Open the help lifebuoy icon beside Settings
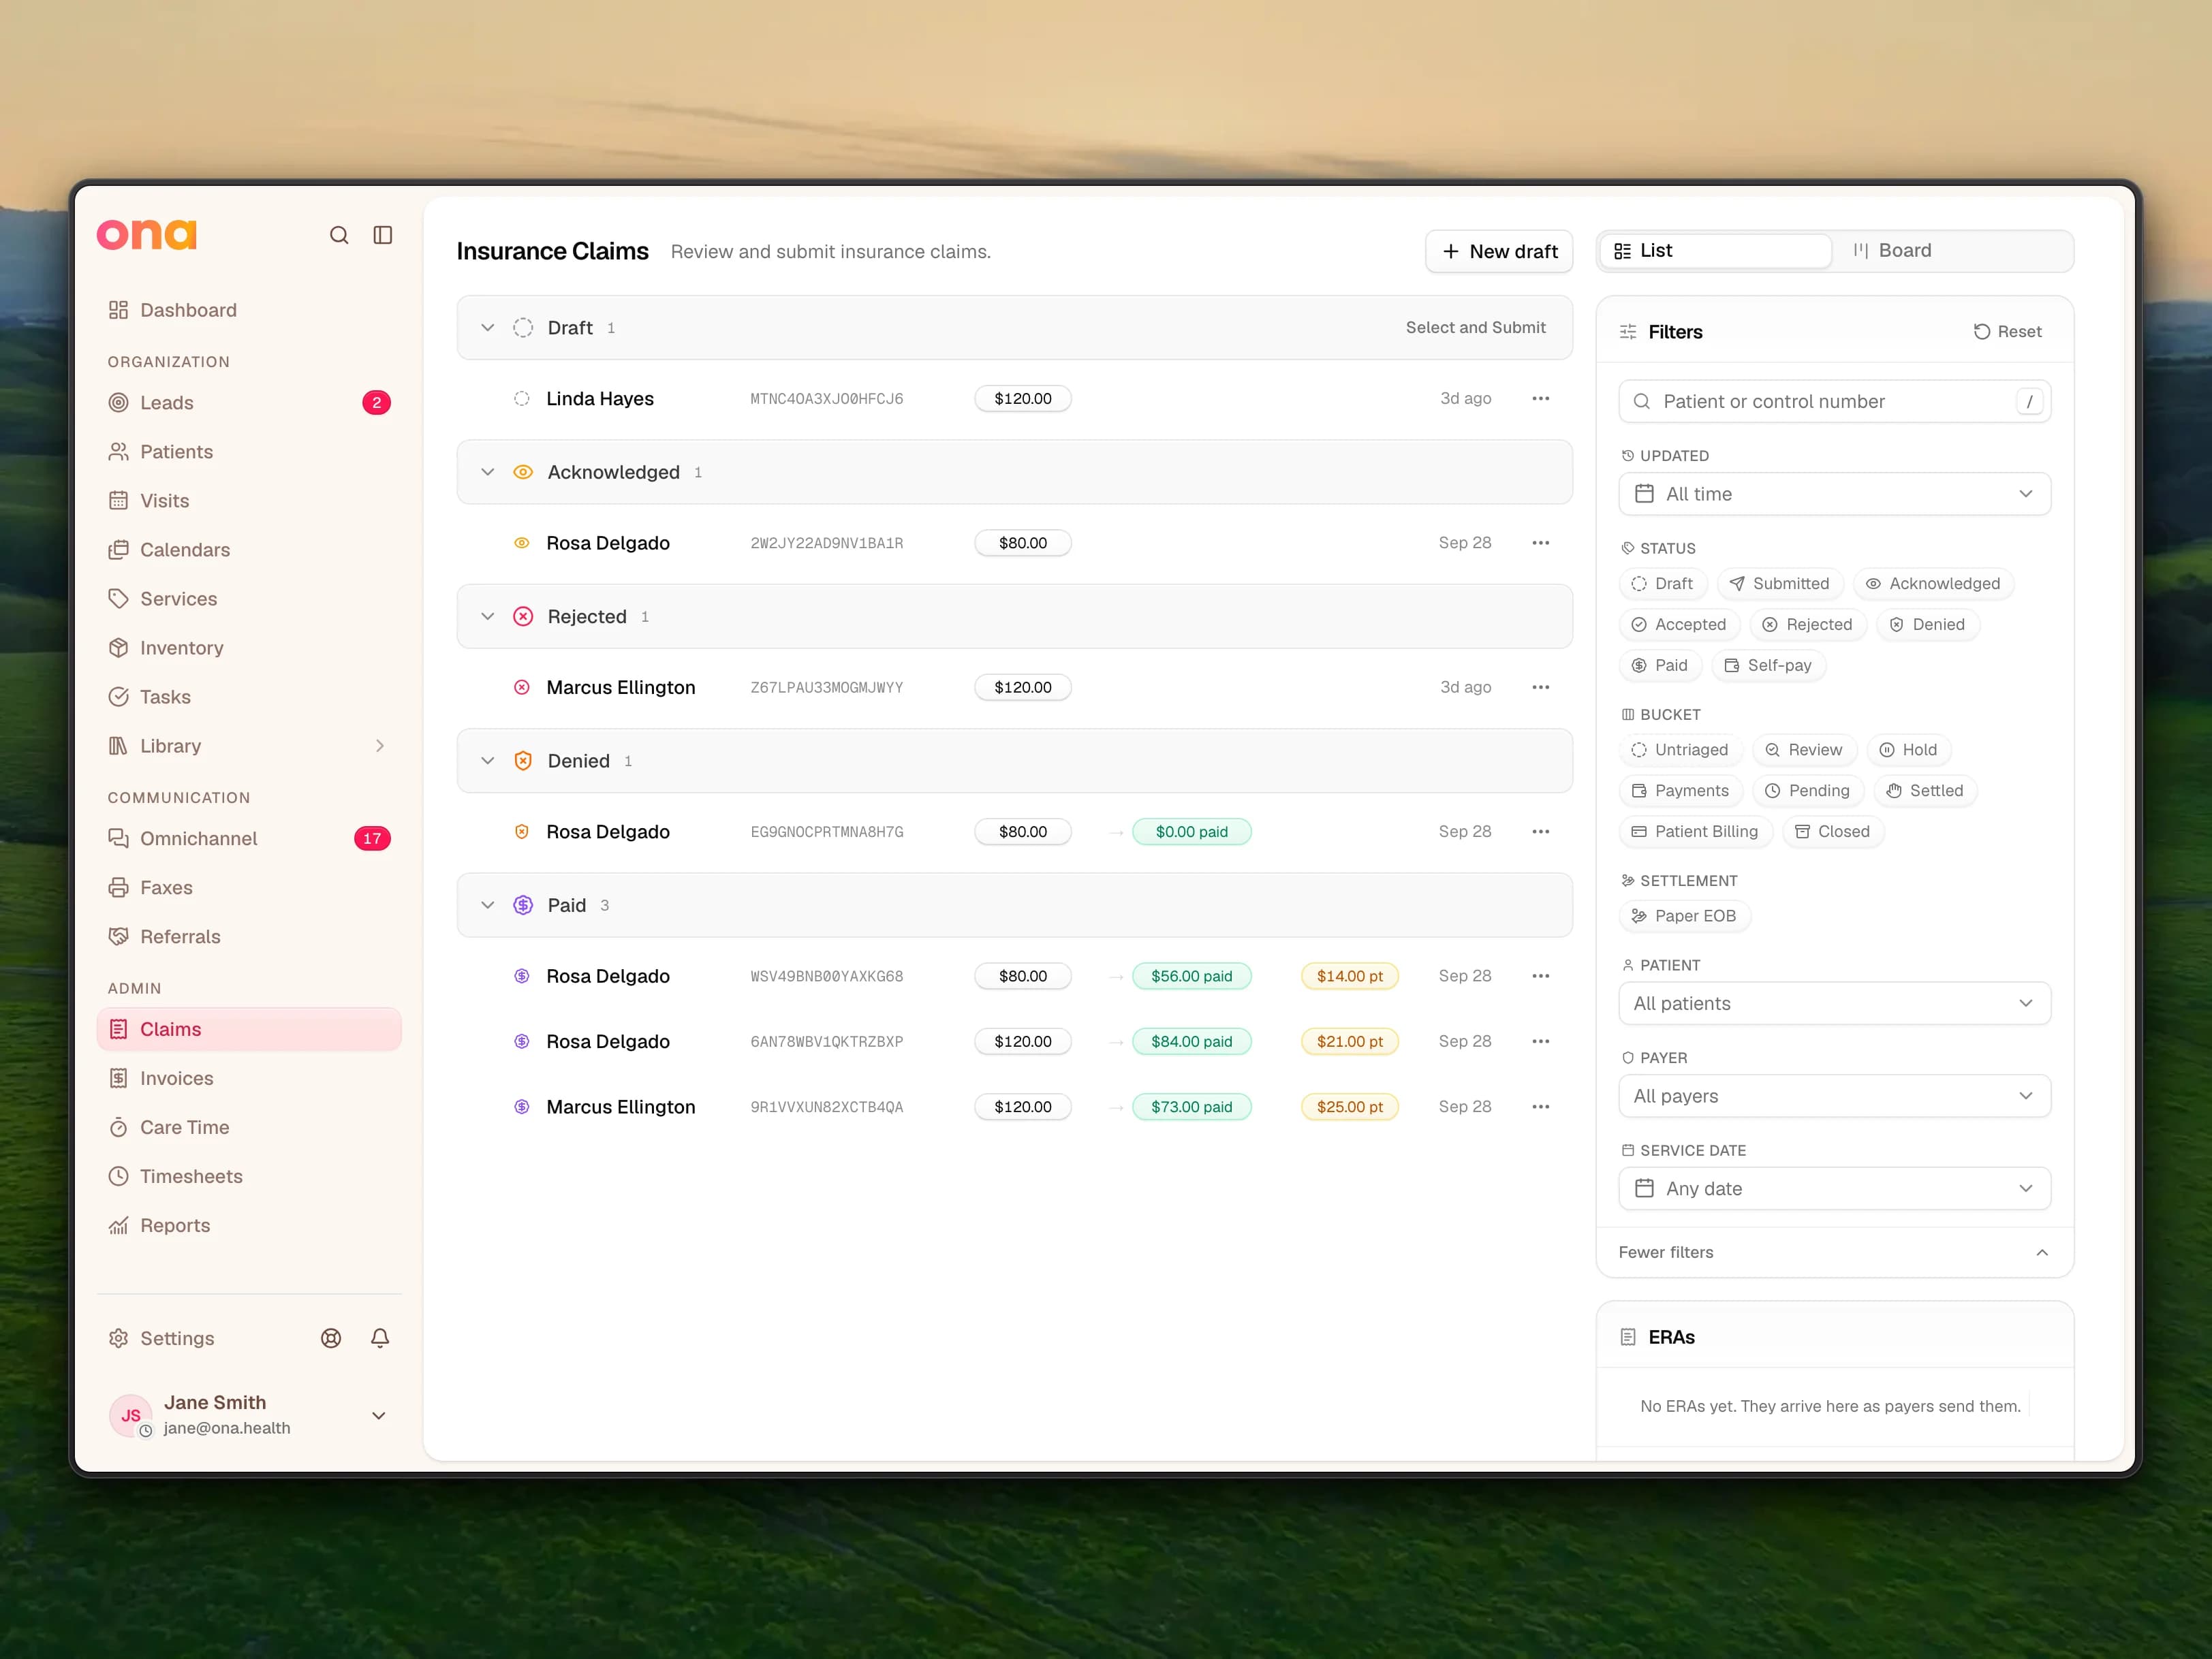The height and width of the screenshot is (1659, 2212). click(331, 1338)
